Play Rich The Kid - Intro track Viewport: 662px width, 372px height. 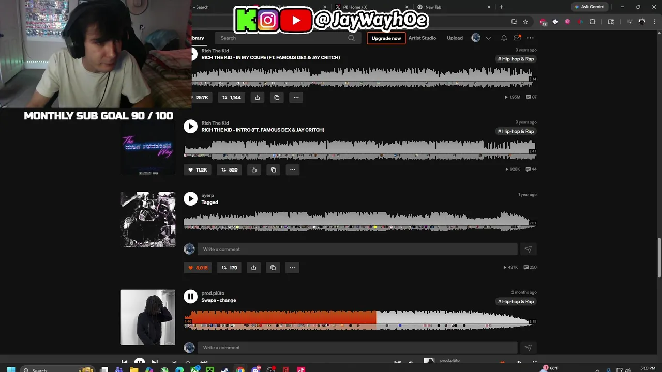click(x=190, y=127)
